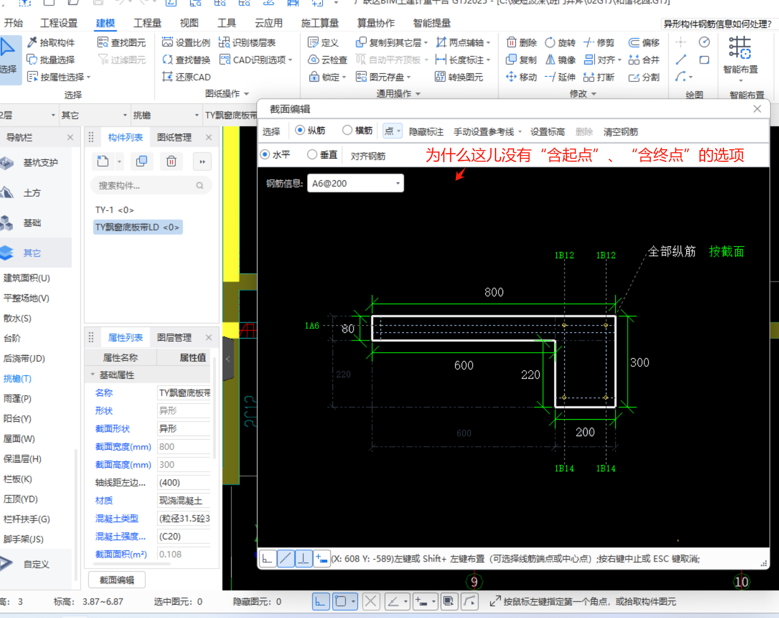779x618 pixels.
Task: Click the 分割 split tool
Action: tap(644, 77)
